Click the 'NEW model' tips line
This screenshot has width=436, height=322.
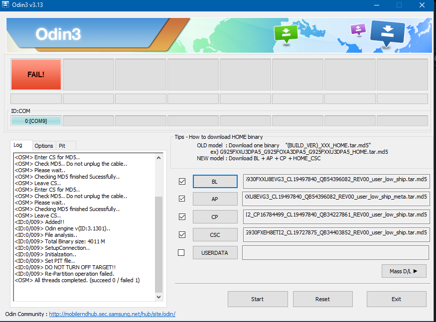(259, 158)
